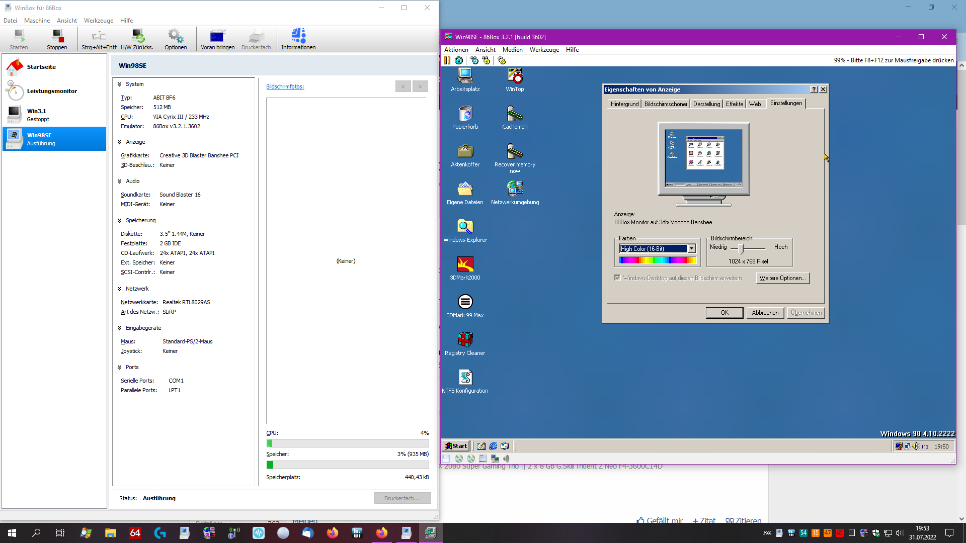966x543 pixels.
Task: Select the 3DMark 99 Max desktop icon
Action: 465,306
